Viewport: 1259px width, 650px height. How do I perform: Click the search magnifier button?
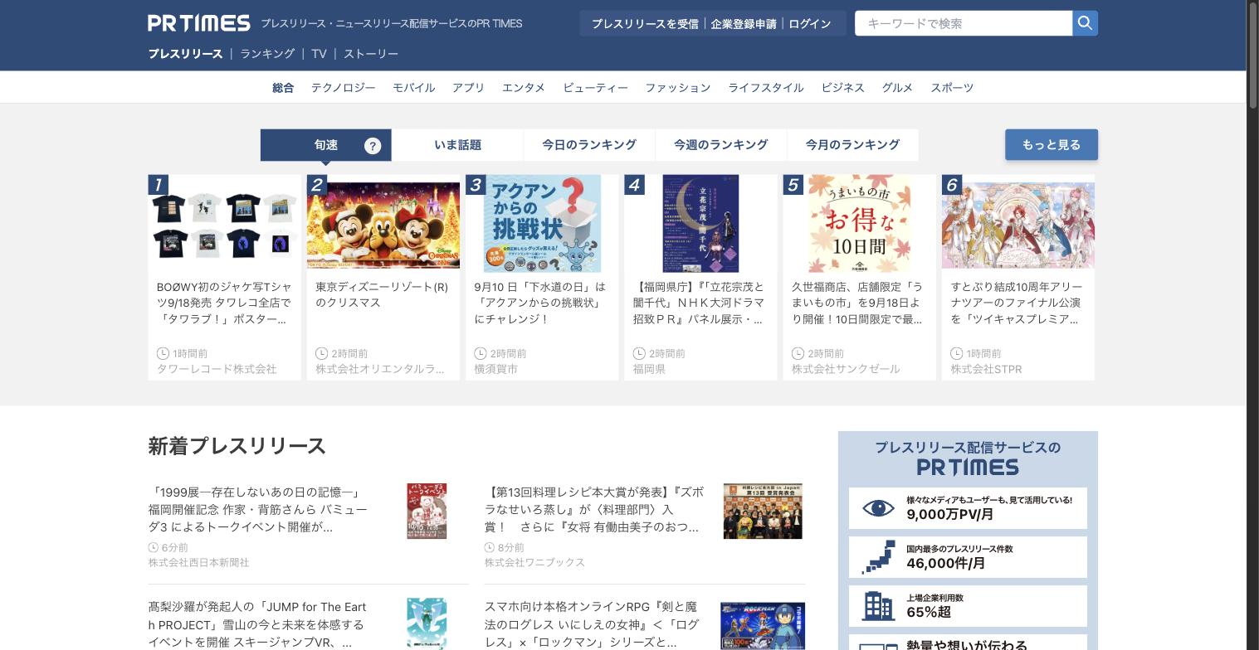click(1085, 23)
